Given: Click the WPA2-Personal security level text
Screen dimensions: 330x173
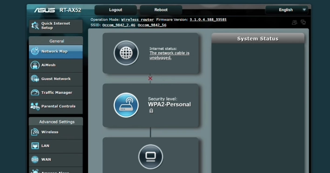Looking at the screenshot, I should (x=169, y=105).
